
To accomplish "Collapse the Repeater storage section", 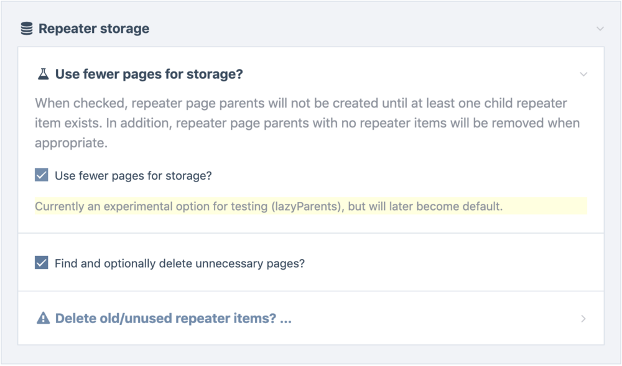I will [599, 28].
